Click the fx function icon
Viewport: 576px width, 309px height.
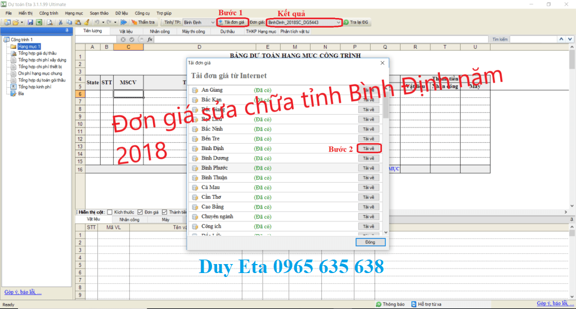(x=150, y=39)
